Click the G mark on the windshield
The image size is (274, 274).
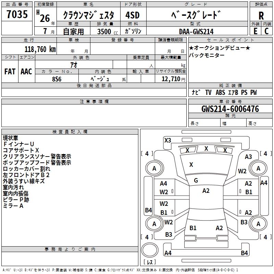(196, 180)
